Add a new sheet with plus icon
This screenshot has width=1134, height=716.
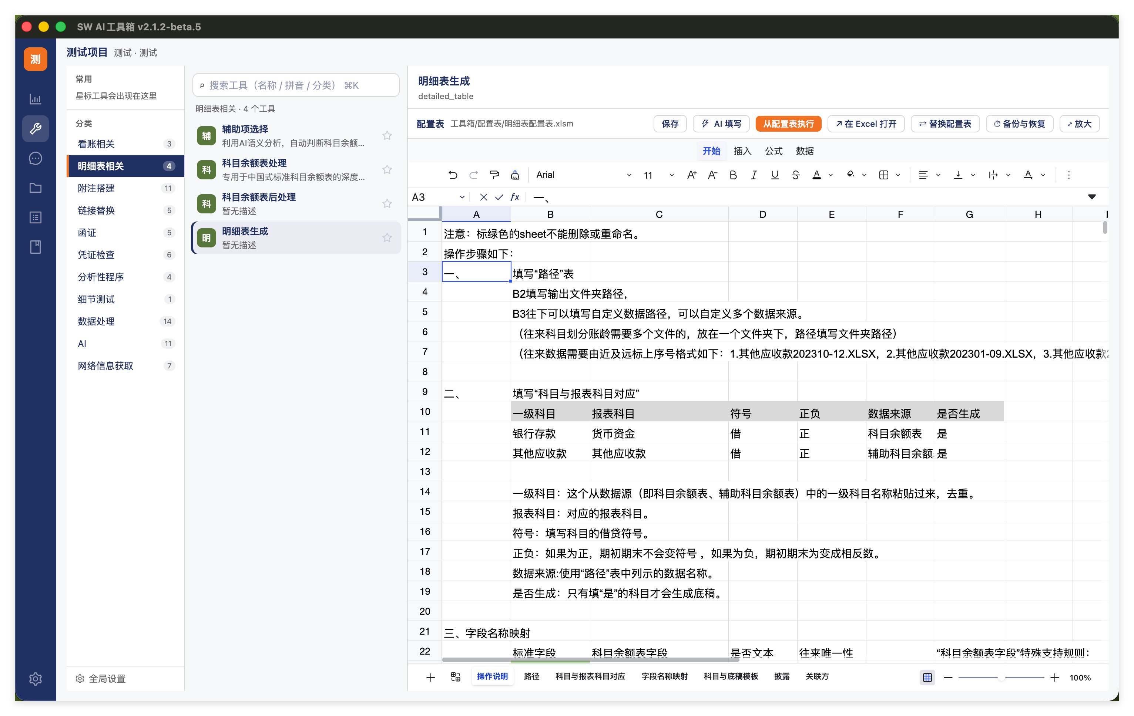tap(430, 678)
